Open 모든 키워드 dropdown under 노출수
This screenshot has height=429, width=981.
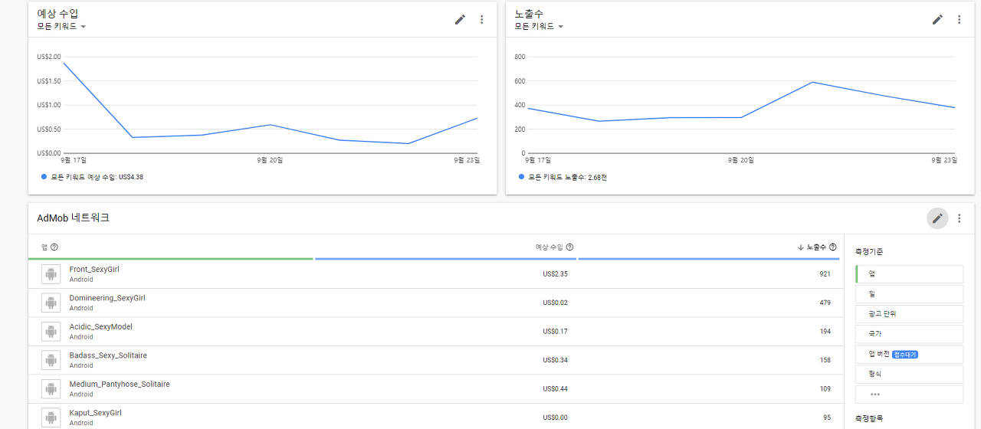pos(539,26)
